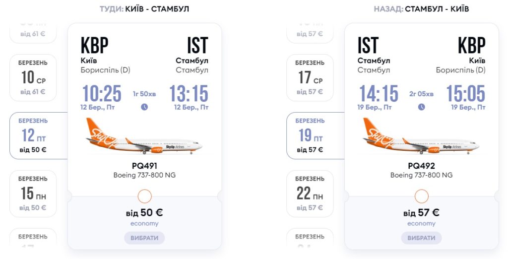
Task: Click the clock icon under outbound flight duration
Action: [x=144, y=107]
